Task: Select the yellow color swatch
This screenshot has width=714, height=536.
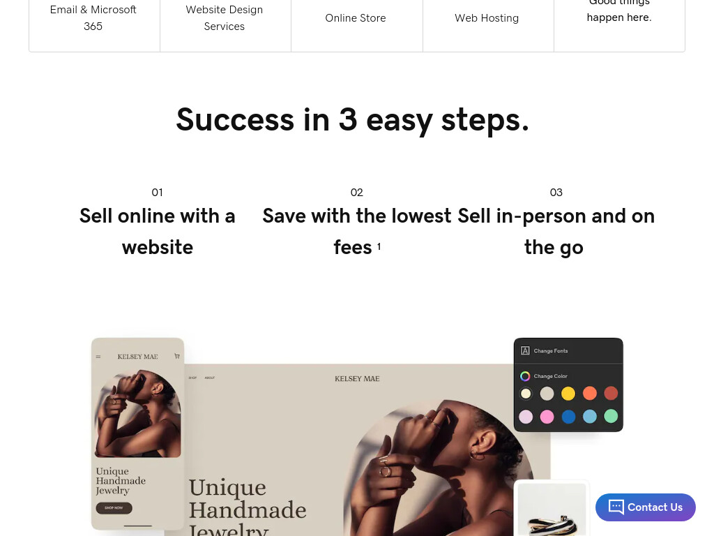Action: 568,394
